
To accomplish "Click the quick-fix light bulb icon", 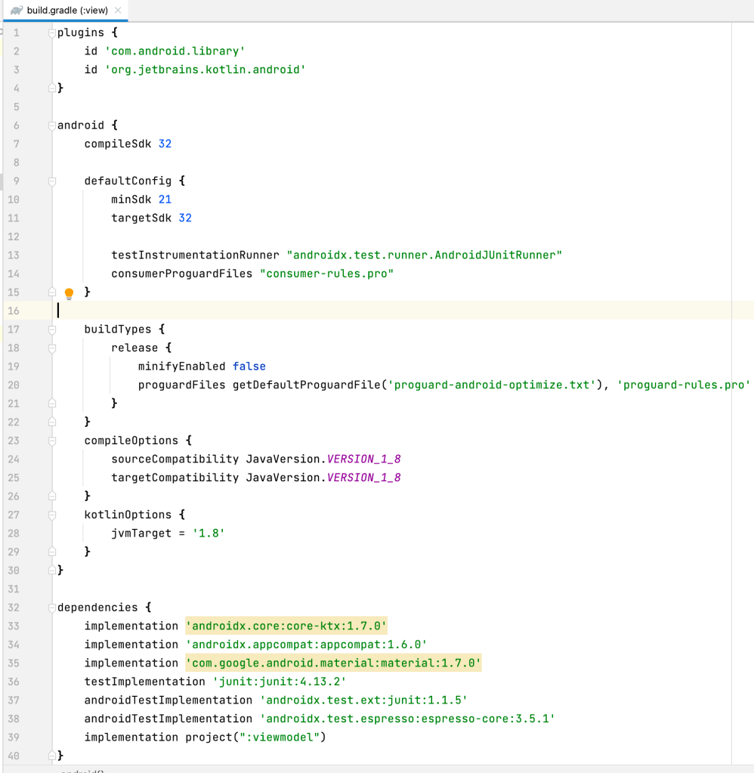I will [x=69, y=292].
